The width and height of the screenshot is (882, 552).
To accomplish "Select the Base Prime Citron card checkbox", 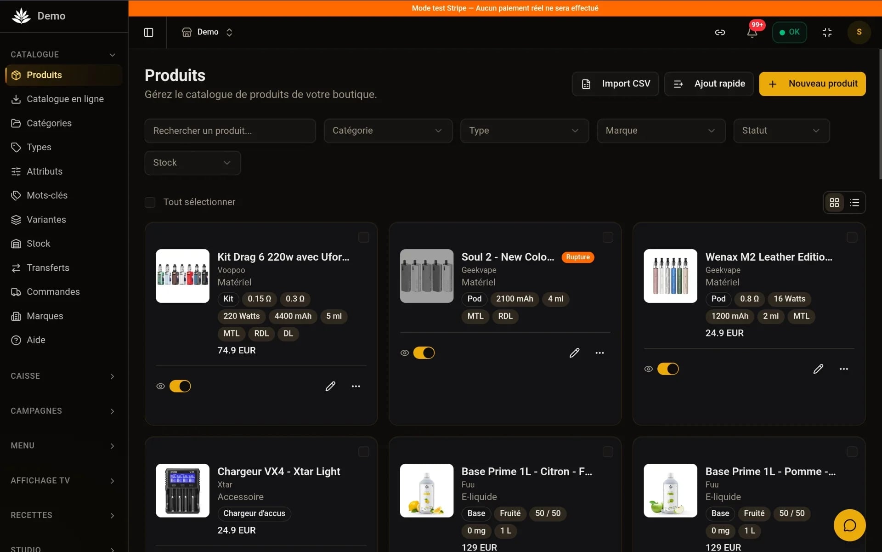I will [608, 452].
